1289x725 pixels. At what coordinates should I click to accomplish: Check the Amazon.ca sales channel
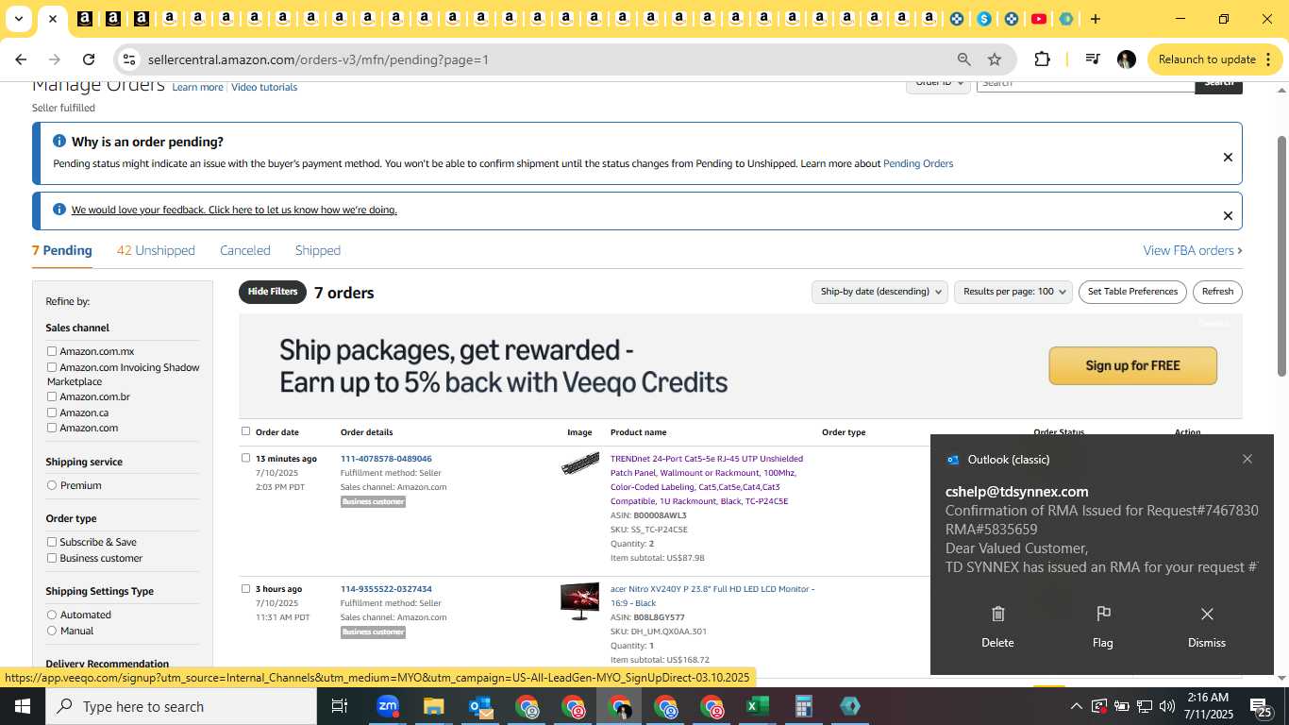pos(52,413)
